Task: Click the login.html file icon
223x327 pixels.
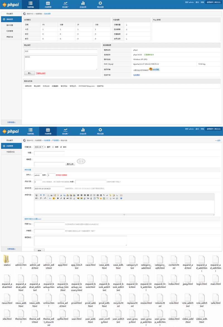Action: pyautogui.click(x=202, y=278)
